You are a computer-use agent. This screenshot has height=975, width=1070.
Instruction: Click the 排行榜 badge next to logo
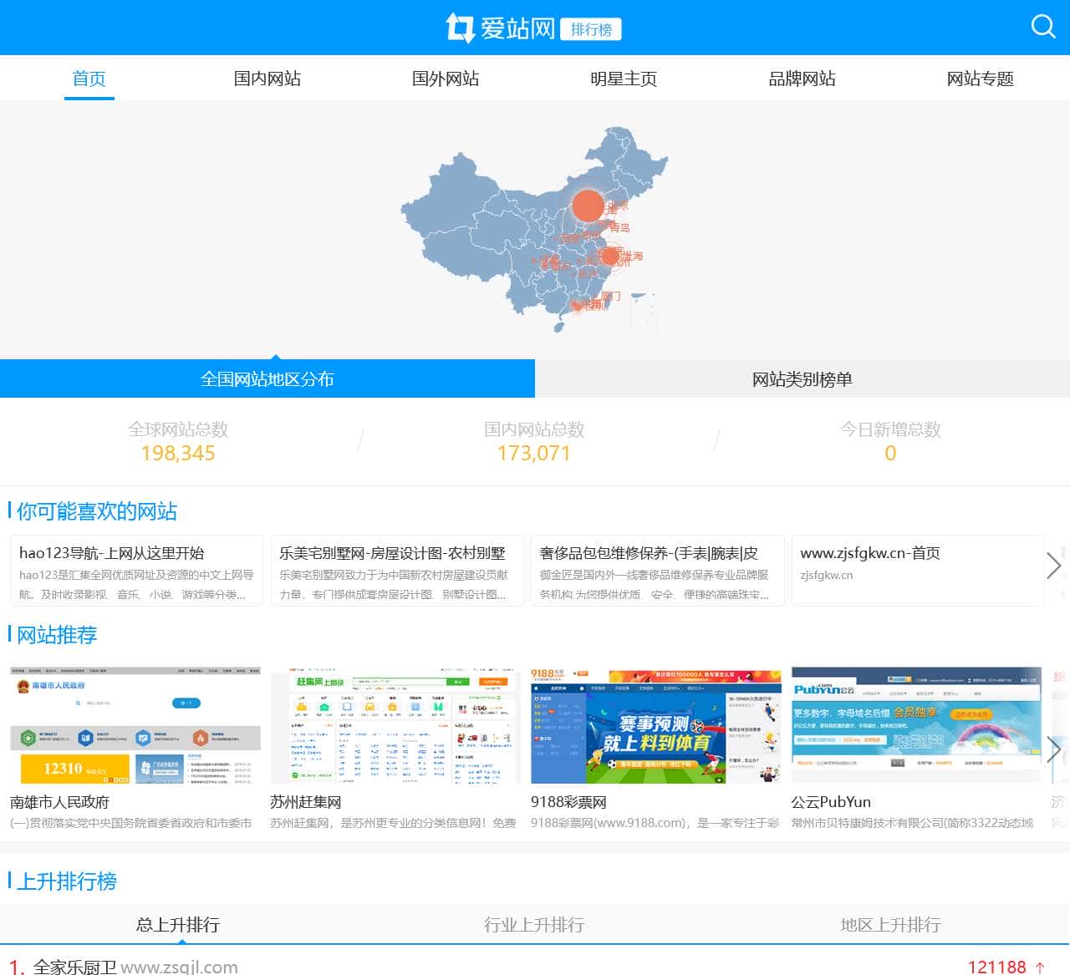point(590,28)
